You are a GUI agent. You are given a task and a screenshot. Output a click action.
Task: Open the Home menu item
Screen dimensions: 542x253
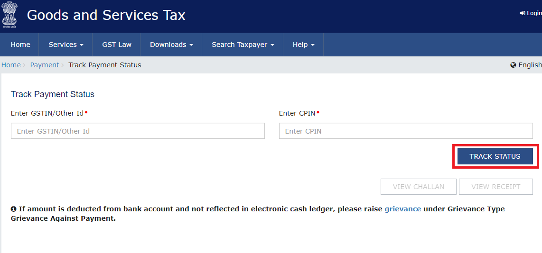coord(20,45)
